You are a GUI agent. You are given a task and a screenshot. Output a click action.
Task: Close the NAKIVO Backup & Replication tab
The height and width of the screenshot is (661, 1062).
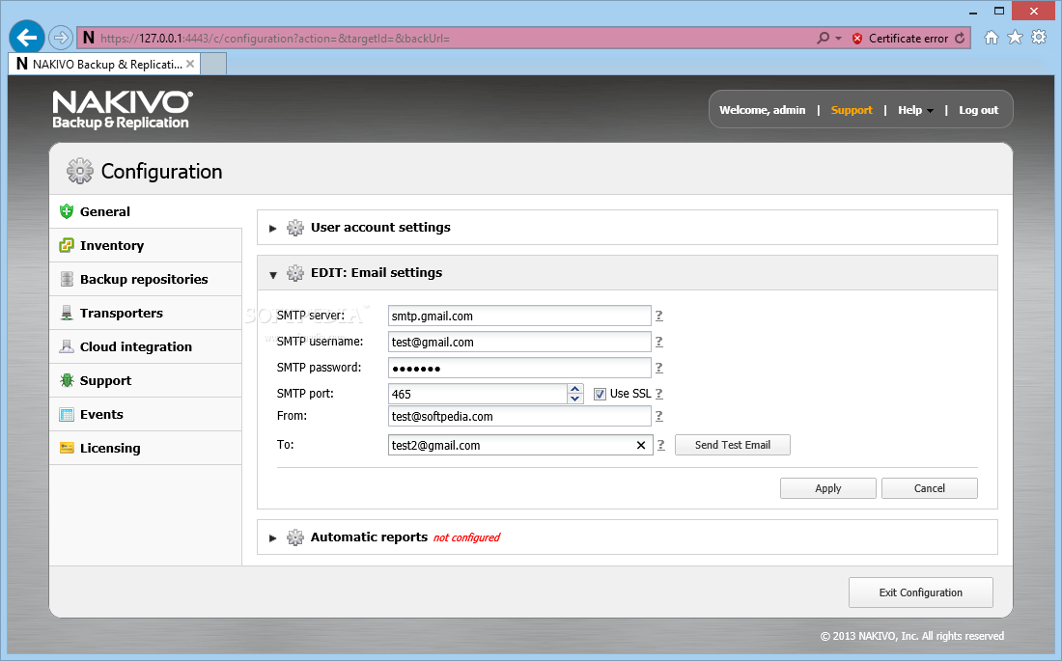click(x=190, y=64)
